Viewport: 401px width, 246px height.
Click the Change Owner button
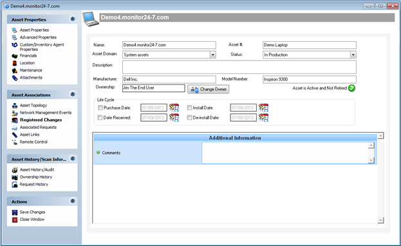[x=208, y=89]
